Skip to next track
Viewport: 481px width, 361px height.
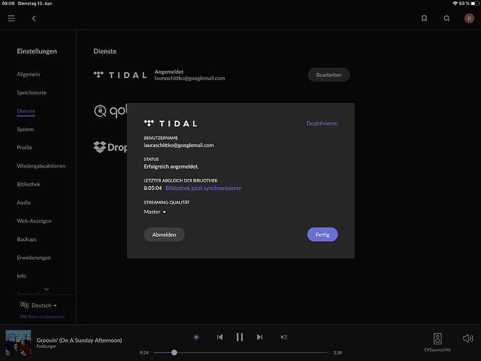point(259,337)
